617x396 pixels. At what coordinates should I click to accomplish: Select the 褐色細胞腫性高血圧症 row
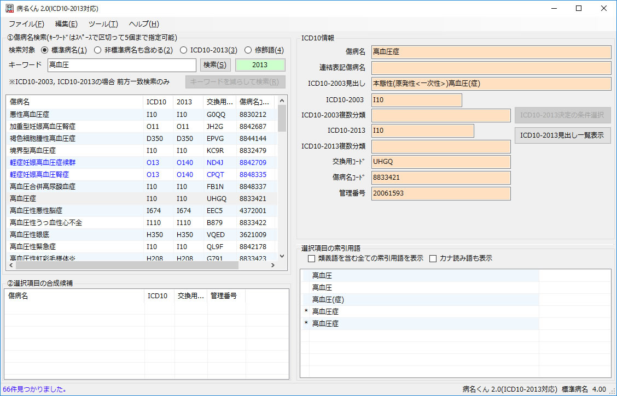click(x=142, y=139)
